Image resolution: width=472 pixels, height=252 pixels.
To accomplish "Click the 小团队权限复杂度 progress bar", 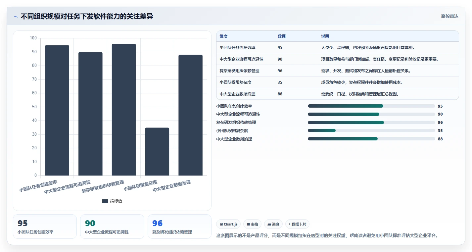I will (371, 130).
